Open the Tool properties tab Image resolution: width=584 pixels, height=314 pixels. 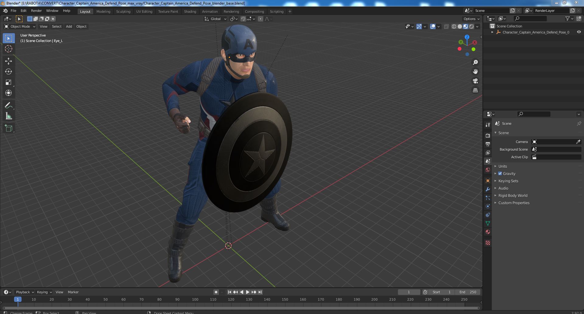[488, 124]
